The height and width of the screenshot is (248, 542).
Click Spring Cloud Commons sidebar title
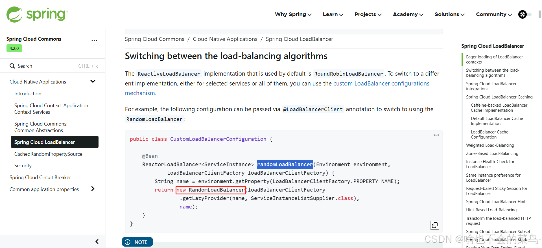[x=34, y=39]
